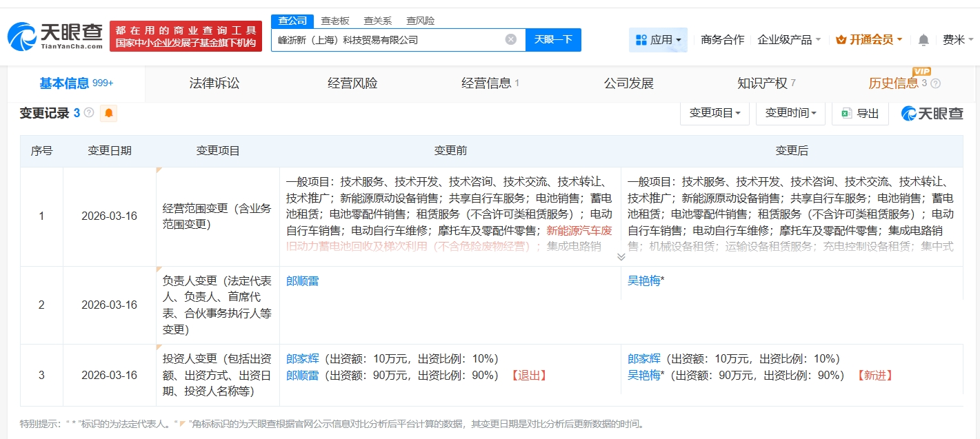Viewport: 980px width, 439px height.
Task: Expand the 变更项目 filter dropdown
Action: 714,113
